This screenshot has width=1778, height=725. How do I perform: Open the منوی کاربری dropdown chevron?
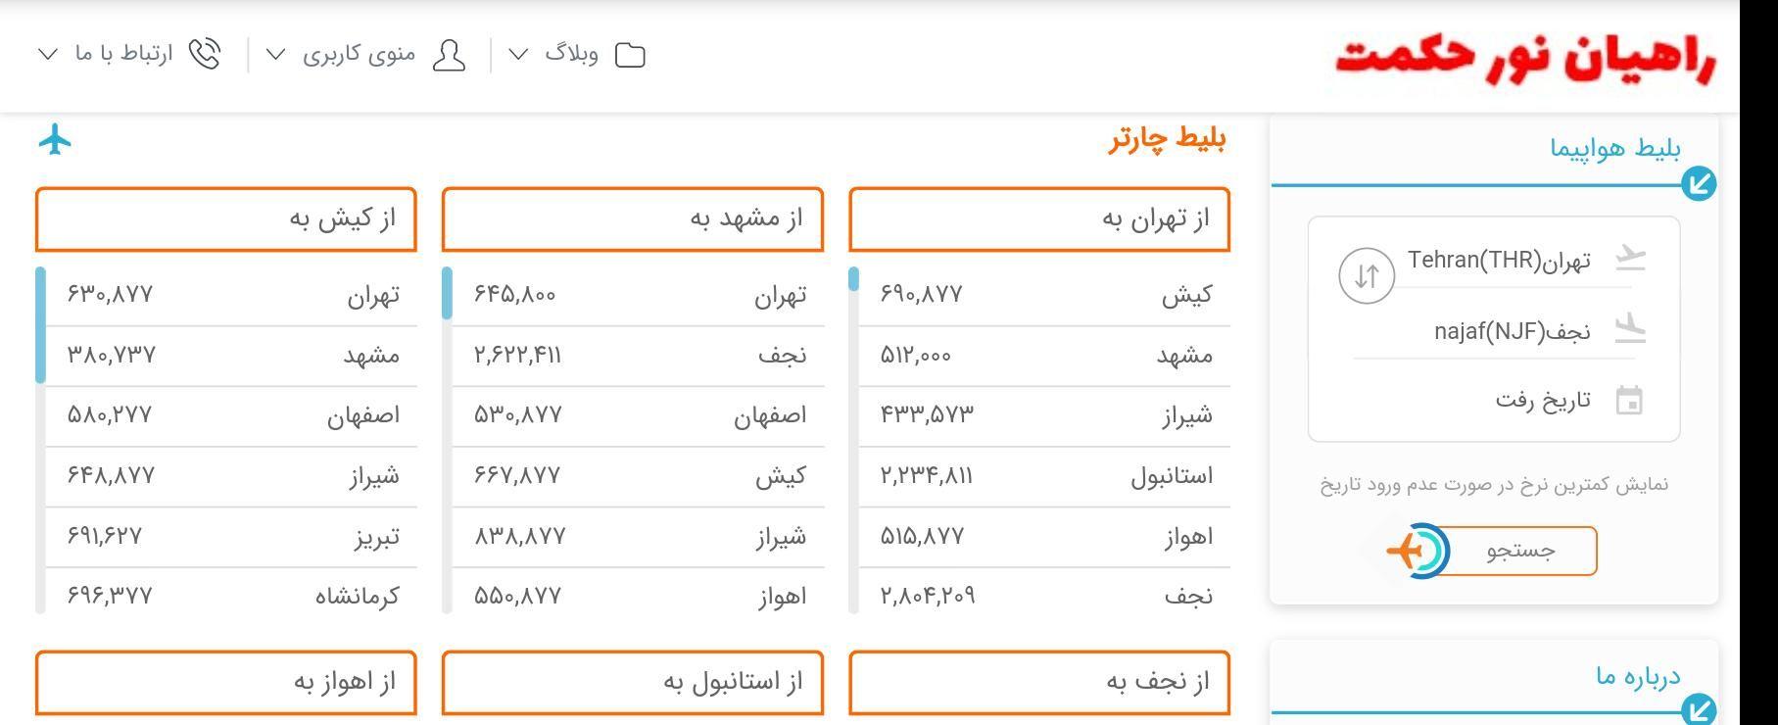276,54
